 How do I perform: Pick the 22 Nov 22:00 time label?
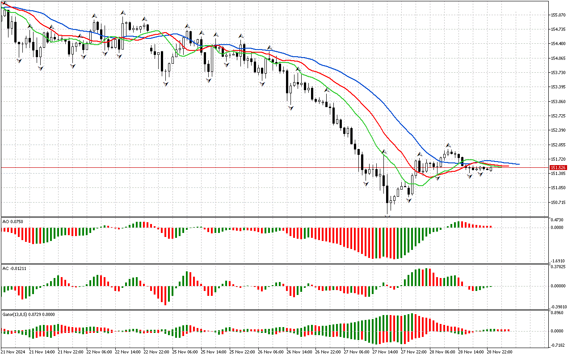click(156, 352)
